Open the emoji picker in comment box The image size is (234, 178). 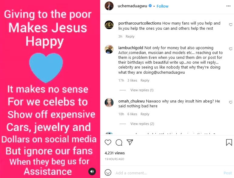pos(108,173)
